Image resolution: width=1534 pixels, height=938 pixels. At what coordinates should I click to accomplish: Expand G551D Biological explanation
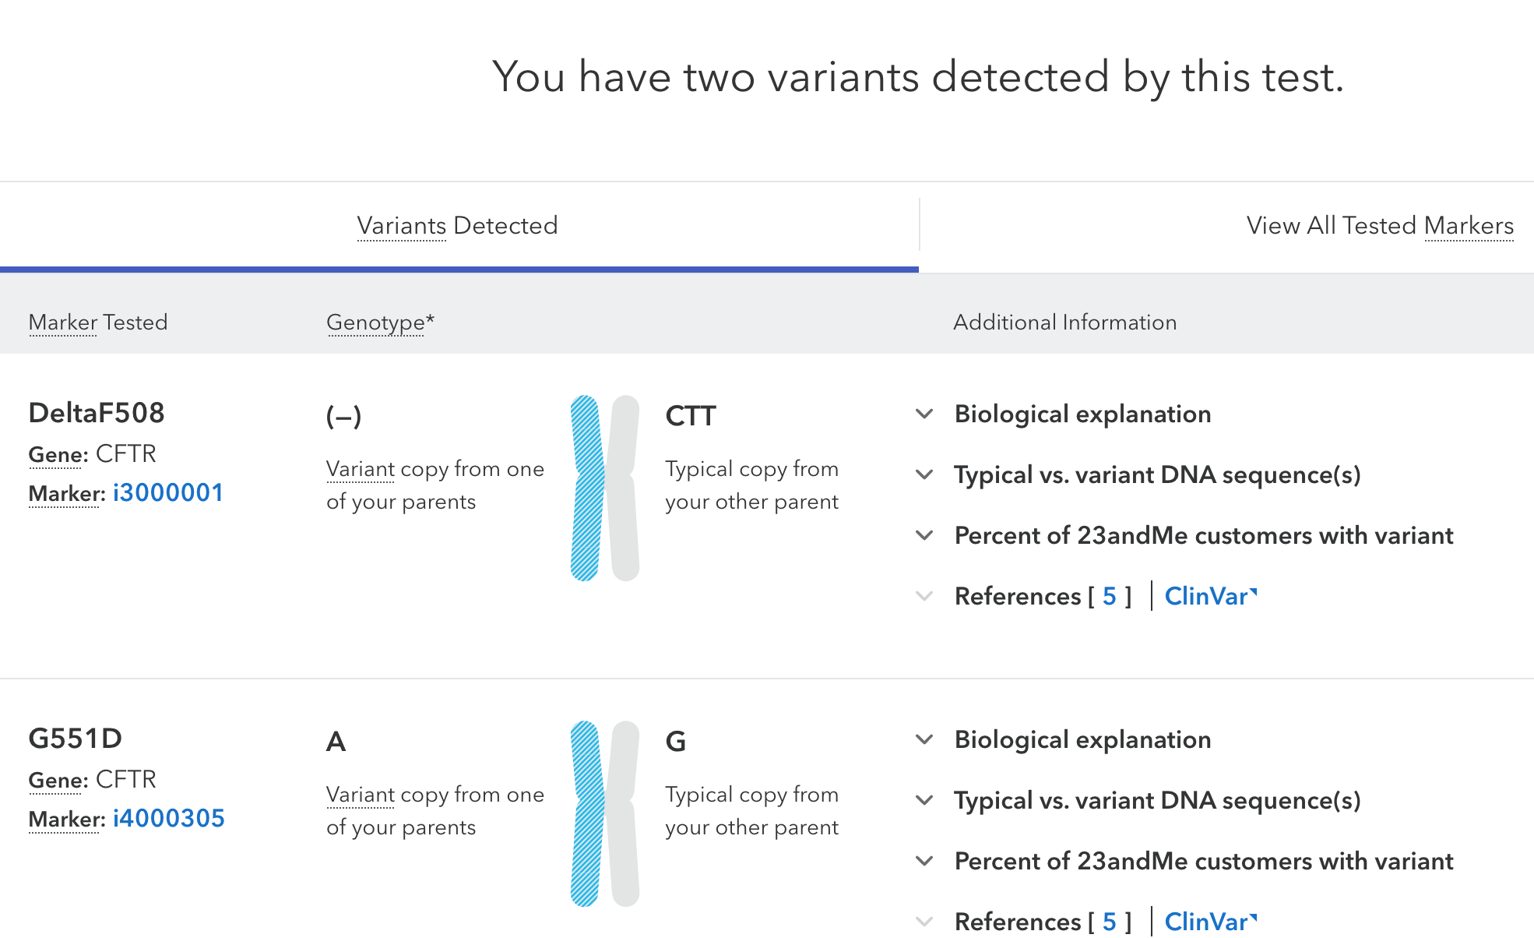(x=924, y=739)
